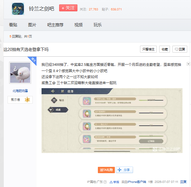This screenshot has width=191, height=187.
Task: Click 只看楼主 button
Action: [x=149, y=49]
